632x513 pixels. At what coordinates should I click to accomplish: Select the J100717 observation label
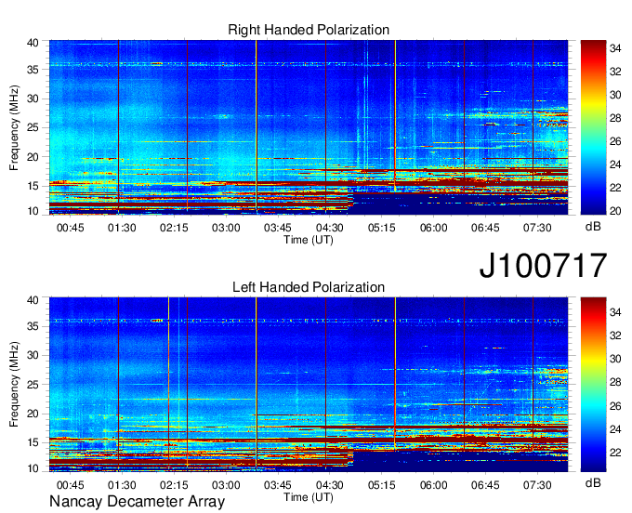click(544, 265)
